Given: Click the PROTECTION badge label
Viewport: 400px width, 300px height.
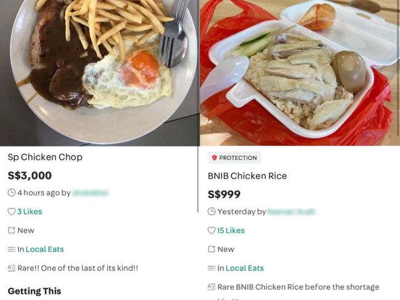Looking at the screenshot, I should 238,158.
